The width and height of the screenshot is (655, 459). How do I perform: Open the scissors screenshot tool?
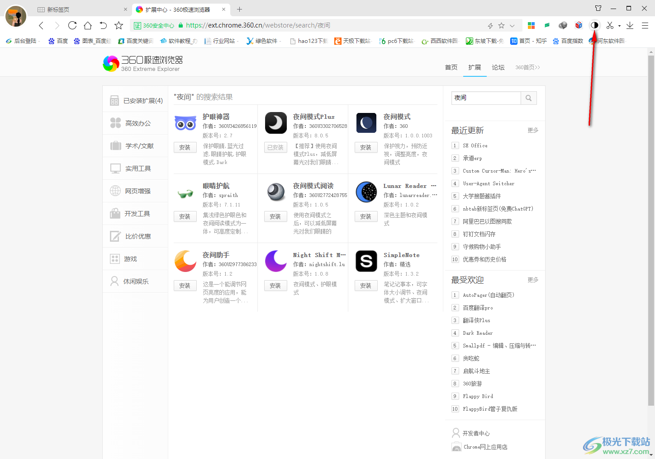pyautogui.click(x=610, y=25)
